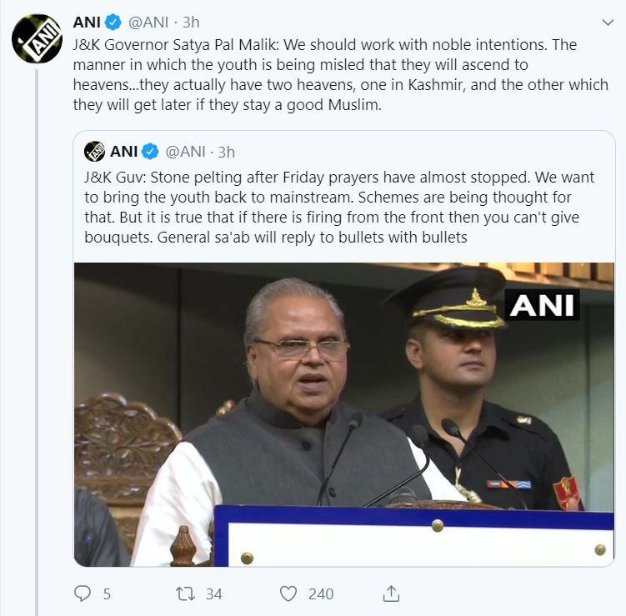Click the retweet count of 34
Image resolution: width=626 pixels, height=616 pixels.
tap(213, 593)
